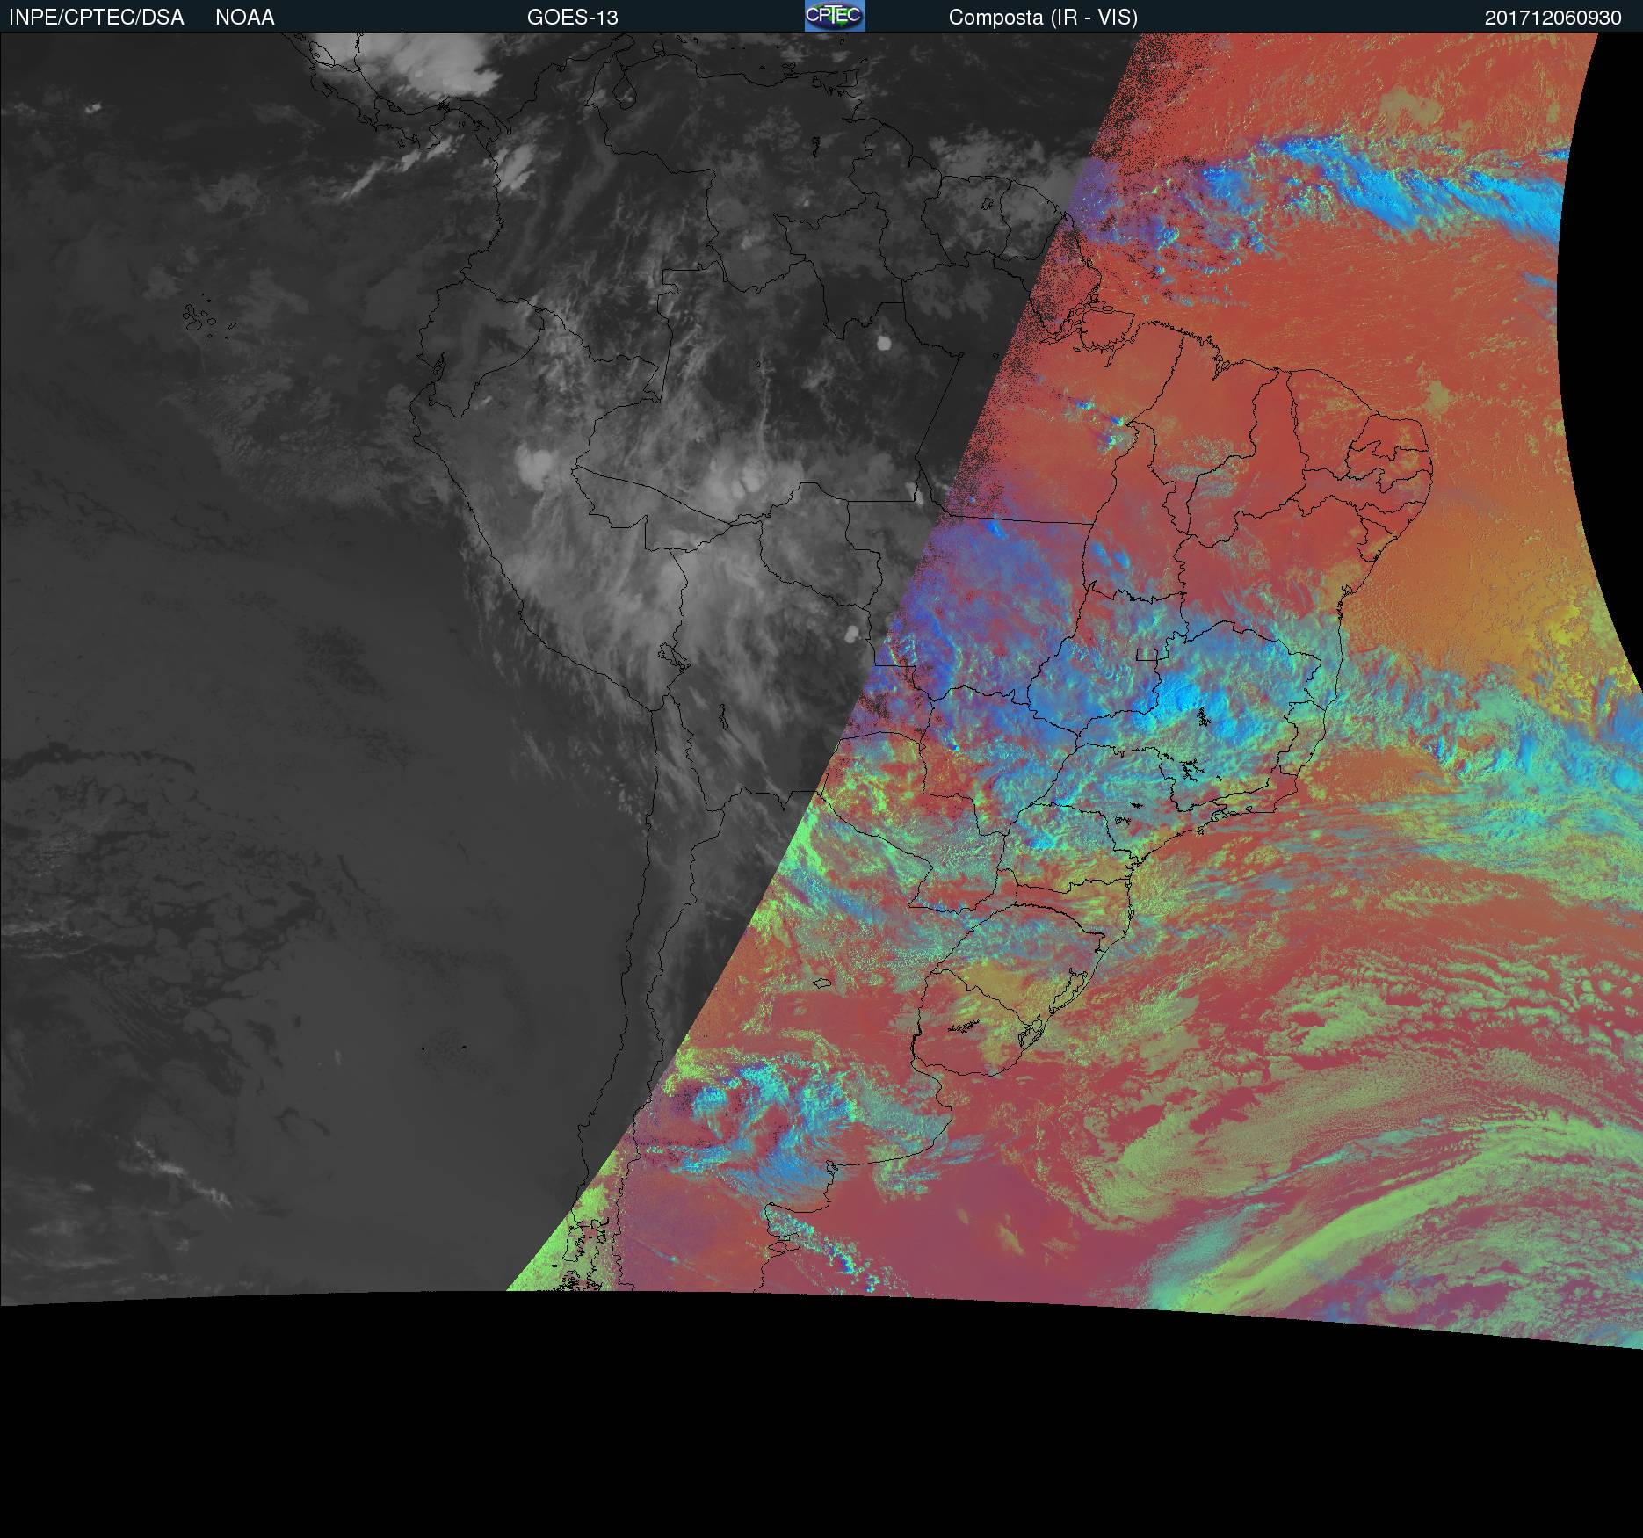
Task: Click the small bright white cloud near Bolivia-Brazil border
Action: pos(851,632)
